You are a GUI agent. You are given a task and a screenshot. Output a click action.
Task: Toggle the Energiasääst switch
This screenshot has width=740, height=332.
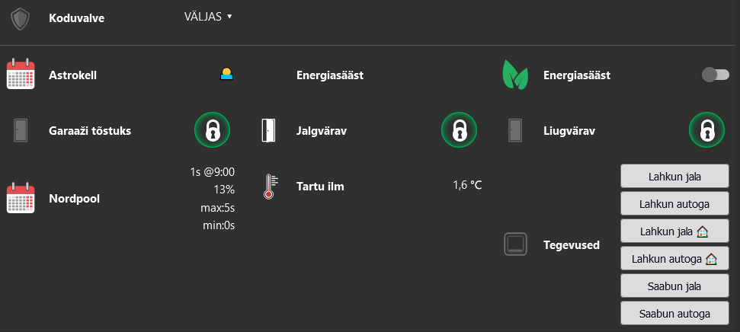[716, 75]
